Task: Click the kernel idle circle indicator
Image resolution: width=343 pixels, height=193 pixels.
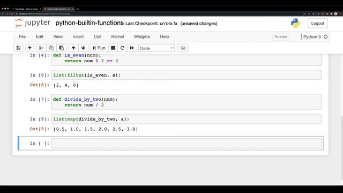Action: (325, 37)
